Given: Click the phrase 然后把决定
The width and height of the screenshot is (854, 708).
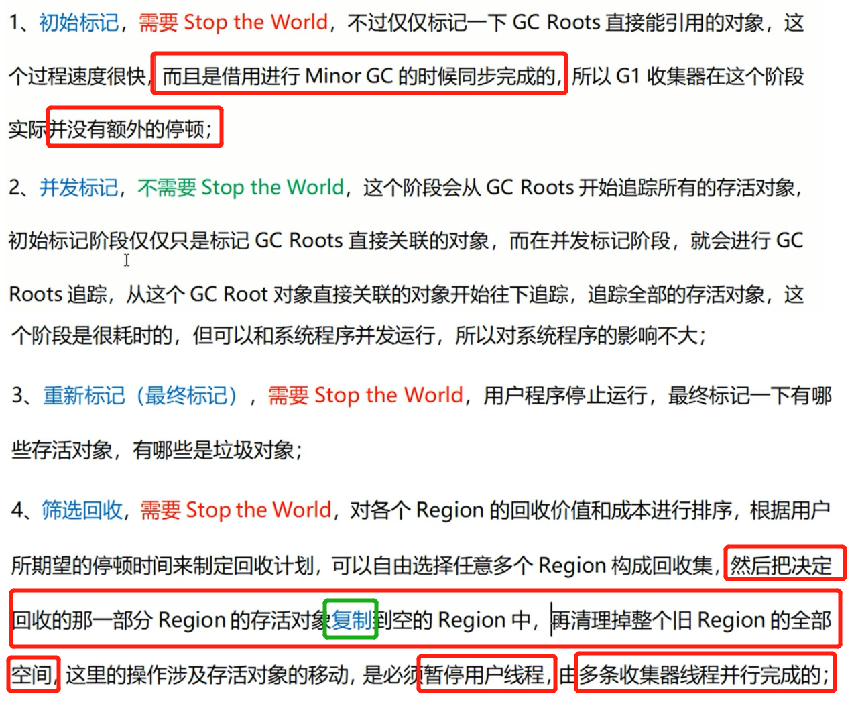Looking at the screenshot, I should (x=781, y=566).
